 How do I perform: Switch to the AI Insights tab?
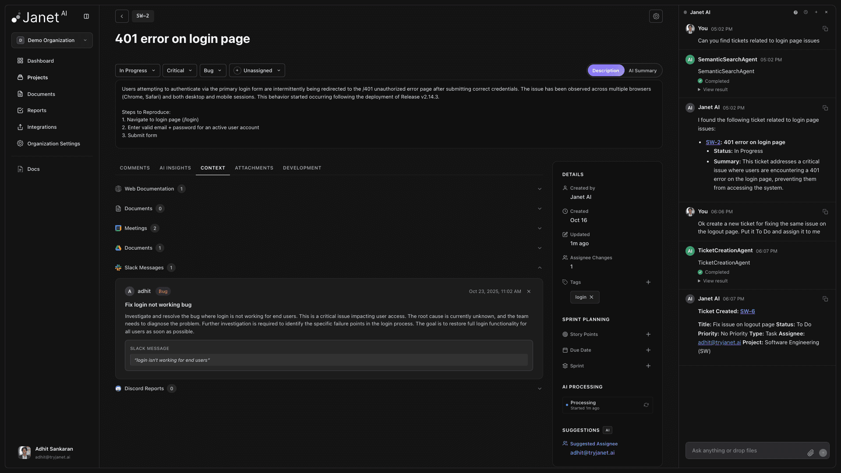175,168
